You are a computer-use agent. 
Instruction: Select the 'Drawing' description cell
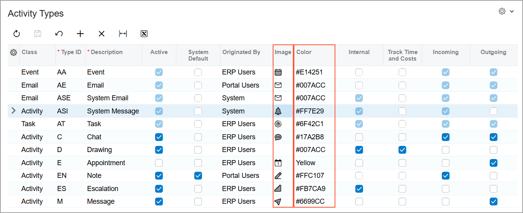tap(99, 150)
